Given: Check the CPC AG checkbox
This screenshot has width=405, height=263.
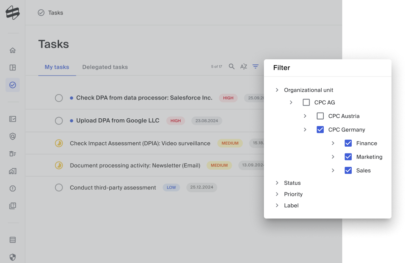Looking at the screenshot, I should point(306,102).
